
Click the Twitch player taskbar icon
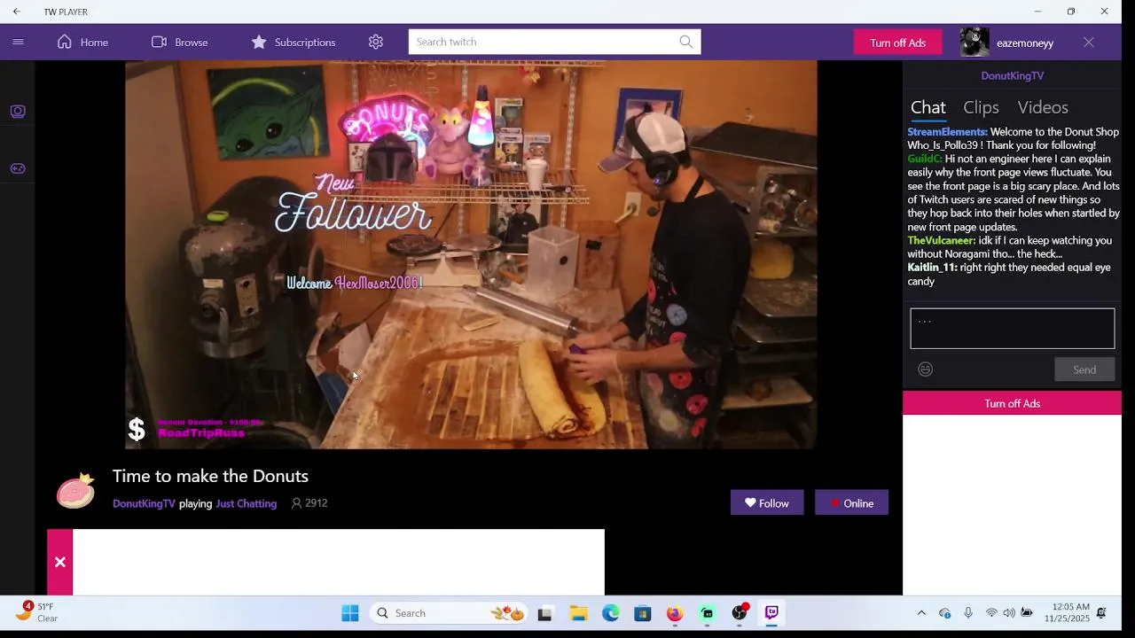click(x=771, y=613)
